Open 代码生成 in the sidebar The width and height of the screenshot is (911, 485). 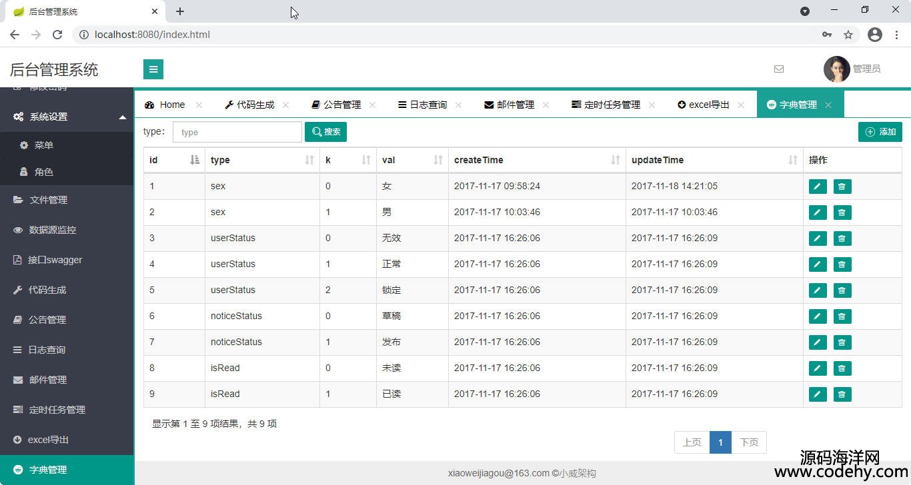point(67,290)
